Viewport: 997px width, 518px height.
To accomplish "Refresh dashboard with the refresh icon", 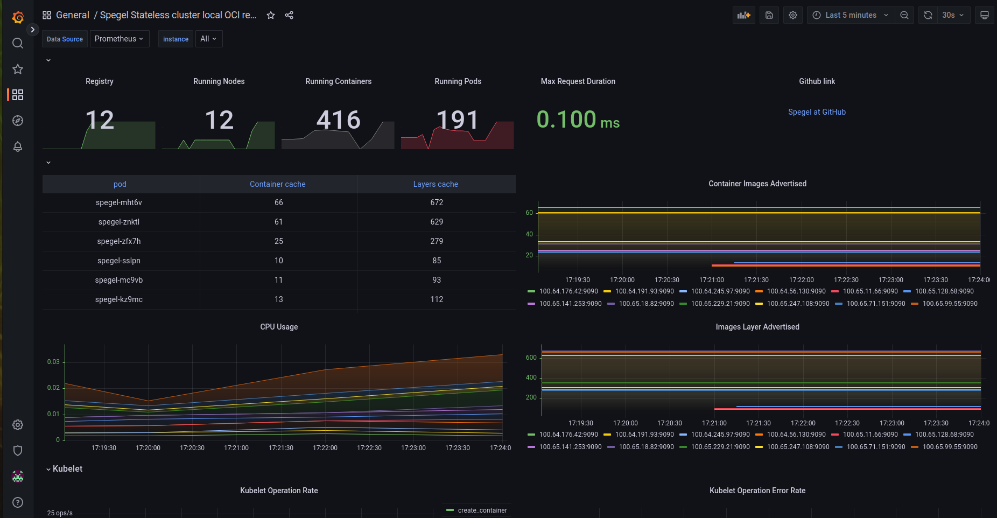I will click(x=928, y=15).
